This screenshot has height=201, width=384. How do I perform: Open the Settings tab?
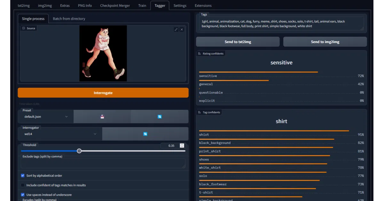coord(180,5)
